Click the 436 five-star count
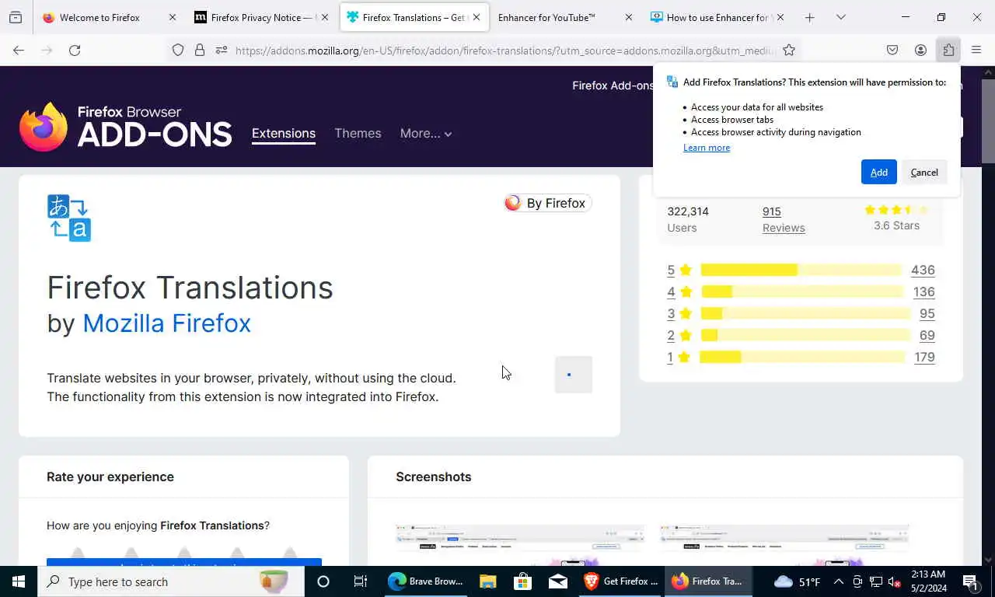Viewport: 995px width, 597px height. 923,270
